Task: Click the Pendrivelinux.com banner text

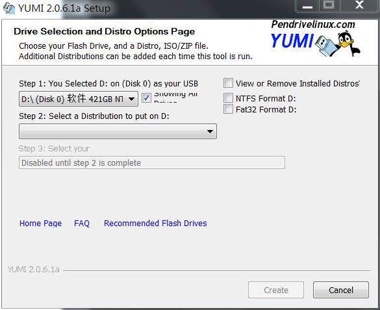Action: [313, 24]
